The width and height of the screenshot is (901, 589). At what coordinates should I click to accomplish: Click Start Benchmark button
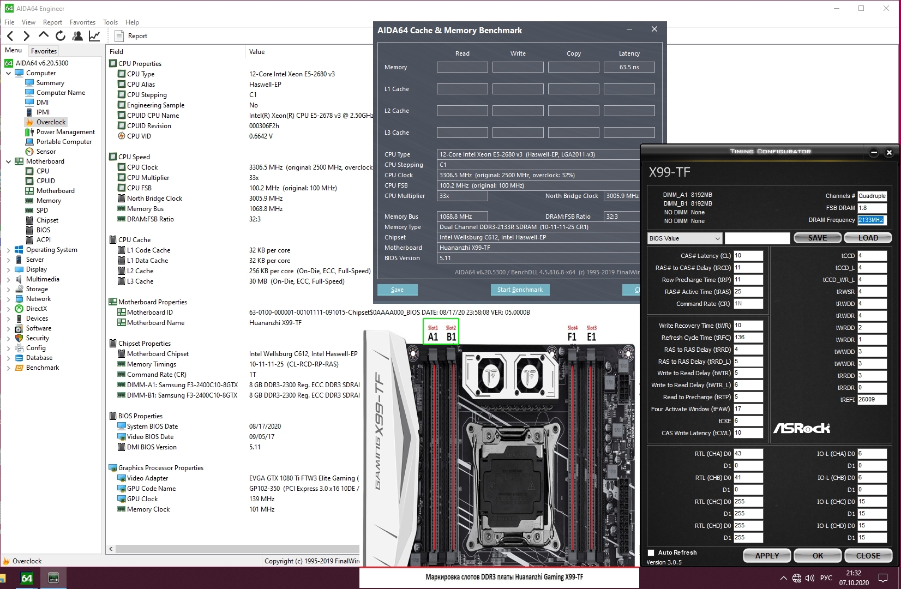tap(520, 290)
